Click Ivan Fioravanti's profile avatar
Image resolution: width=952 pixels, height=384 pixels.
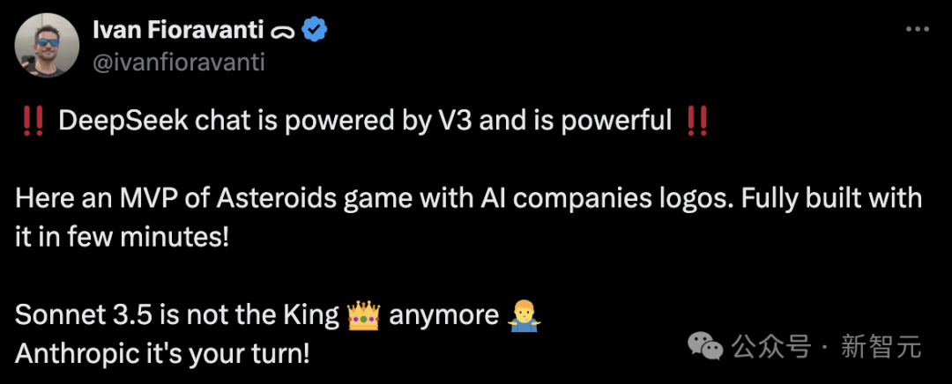45,45
